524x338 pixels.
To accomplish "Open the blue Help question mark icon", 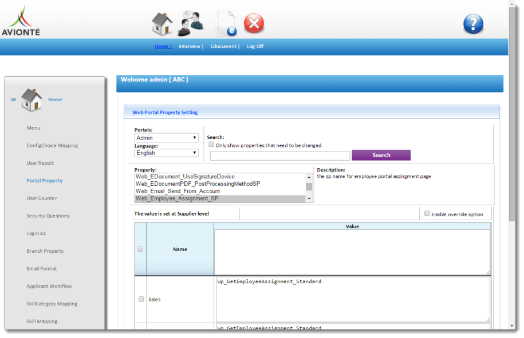I will click(x=473, y=24).
